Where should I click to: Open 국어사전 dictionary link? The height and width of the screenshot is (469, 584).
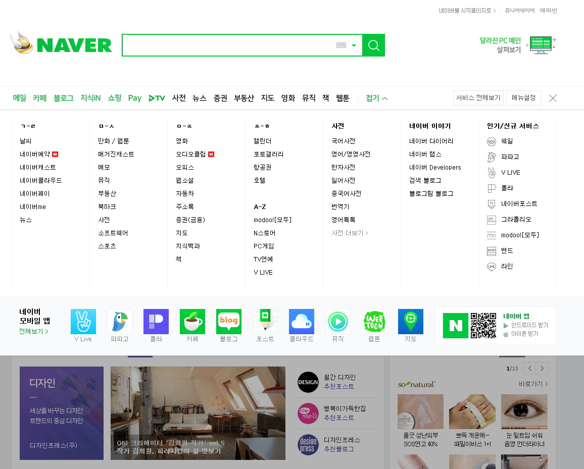343,141
